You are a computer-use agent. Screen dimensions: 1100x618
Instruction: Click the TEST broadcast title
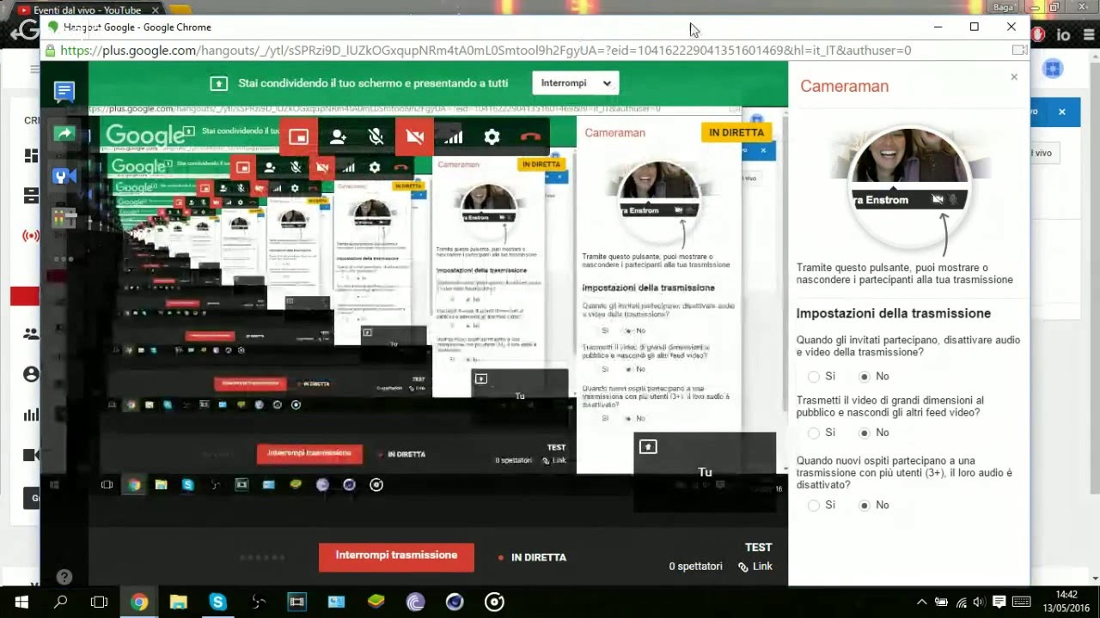758,548
